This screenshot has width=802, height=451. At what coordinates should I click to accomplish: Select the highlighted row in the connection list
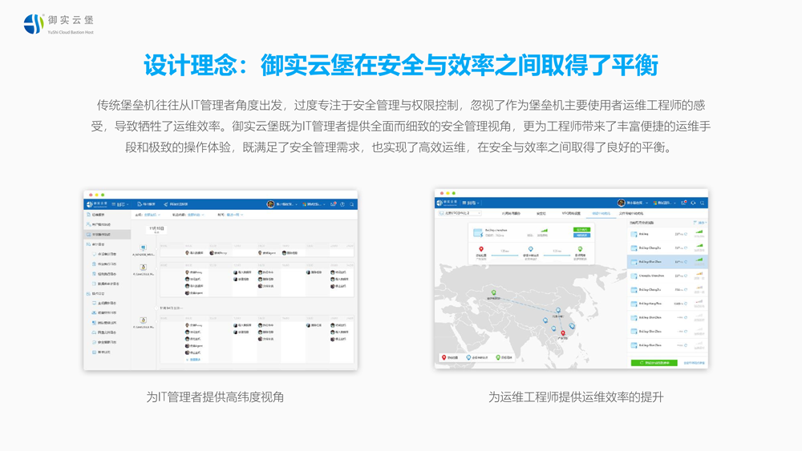pos(666,262)
